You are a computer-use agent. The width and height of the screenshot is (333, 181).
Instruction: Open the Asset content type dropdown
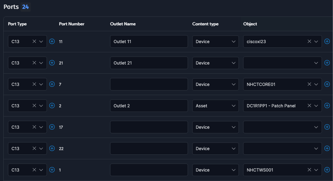tap(216, 105)
